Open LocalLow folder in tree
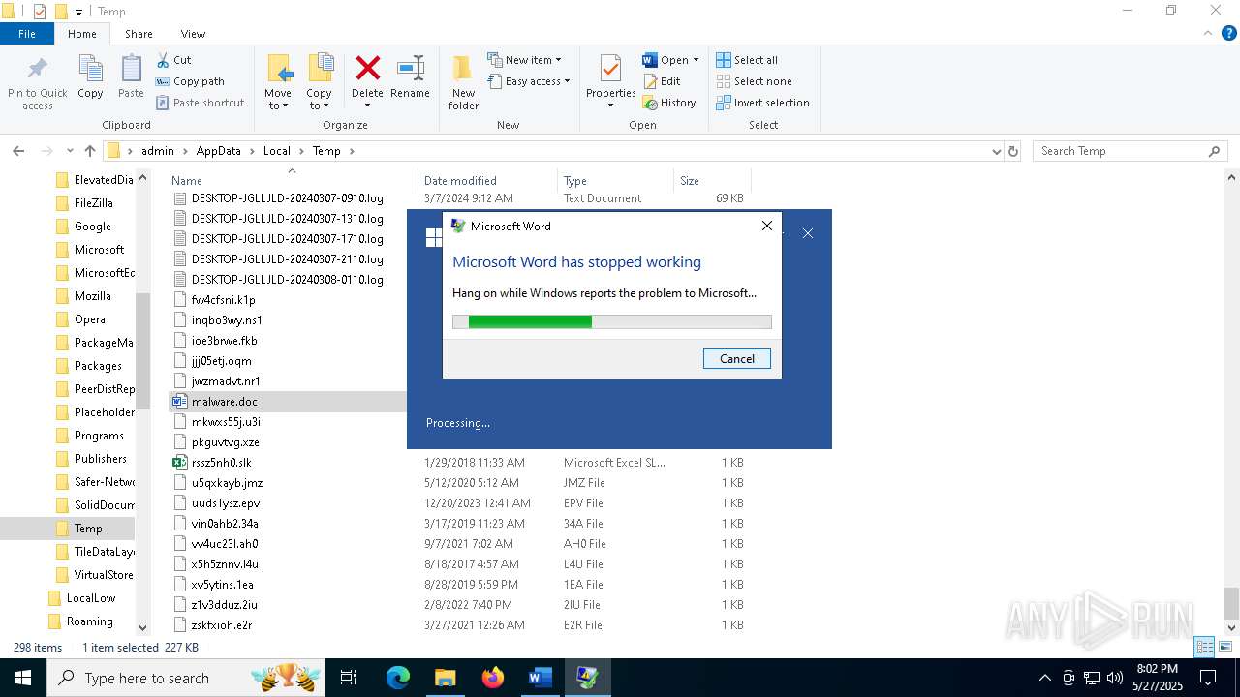 click(90, 598)
